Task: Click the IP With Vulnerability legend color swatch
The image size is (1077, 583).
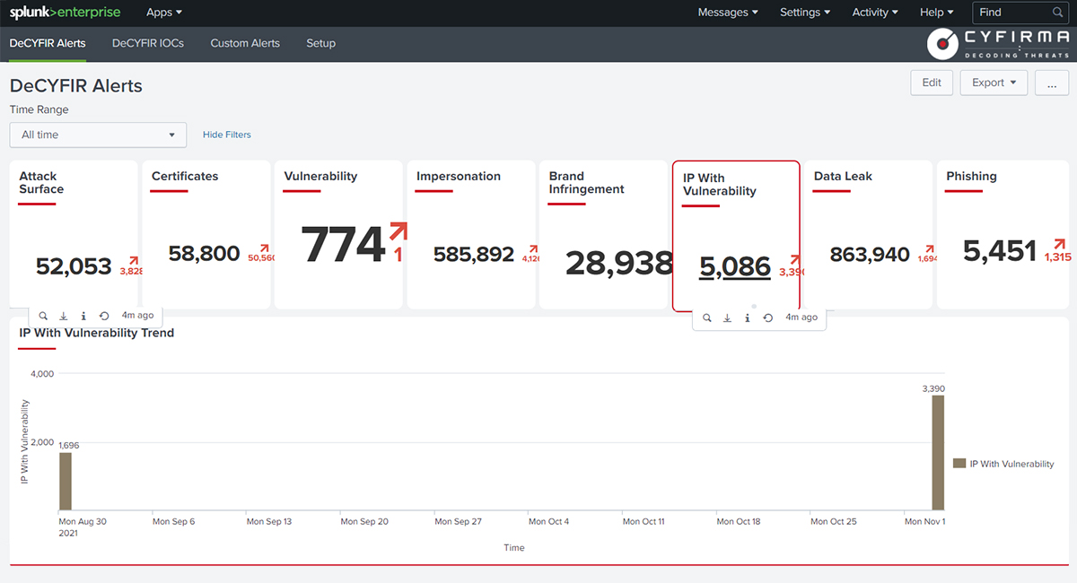Action: tap(959, 464)
